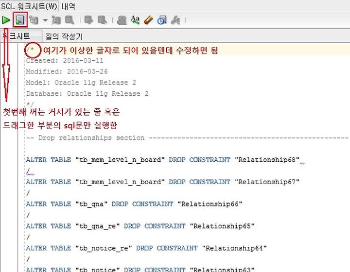Screen dimensions: 350x272
Task: Click the ALTER TABLE "tb_notice_re" line
Action: 146,248
